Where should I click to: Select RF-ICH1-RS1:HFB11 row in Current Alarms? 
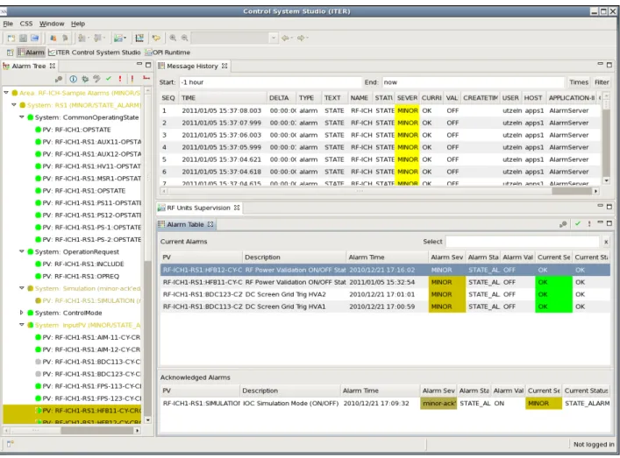385,282
